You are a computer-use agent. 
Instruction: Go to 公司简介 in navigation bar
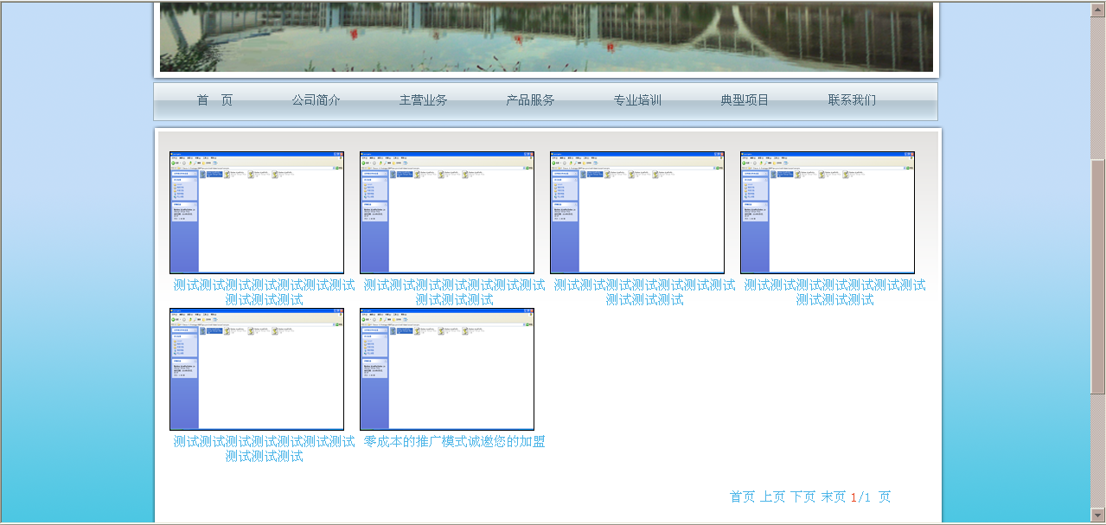[x=316, y=100]
